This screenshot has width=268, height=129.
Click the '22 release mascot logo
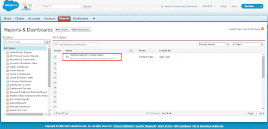coord(27,6)
